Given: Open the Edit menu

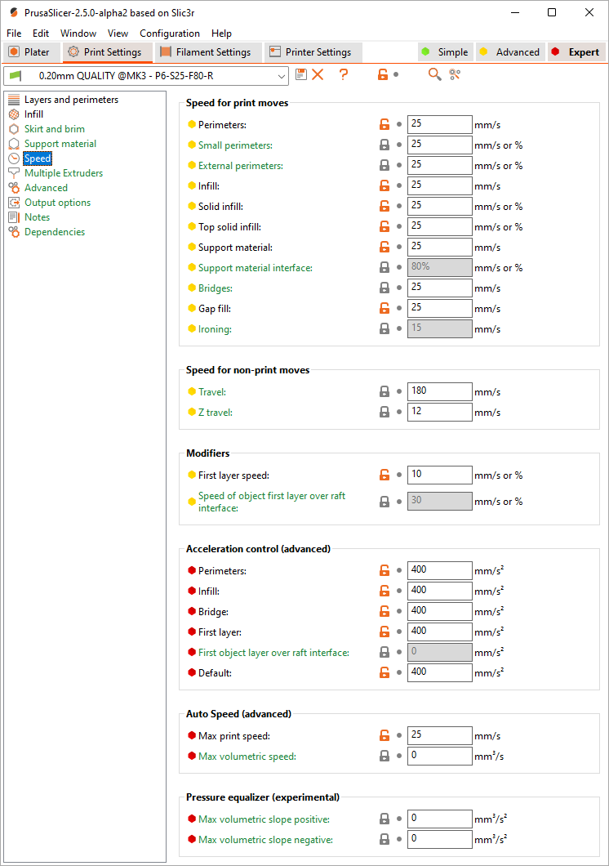Looking at the screenshot, I should click(x=40, y=33).
